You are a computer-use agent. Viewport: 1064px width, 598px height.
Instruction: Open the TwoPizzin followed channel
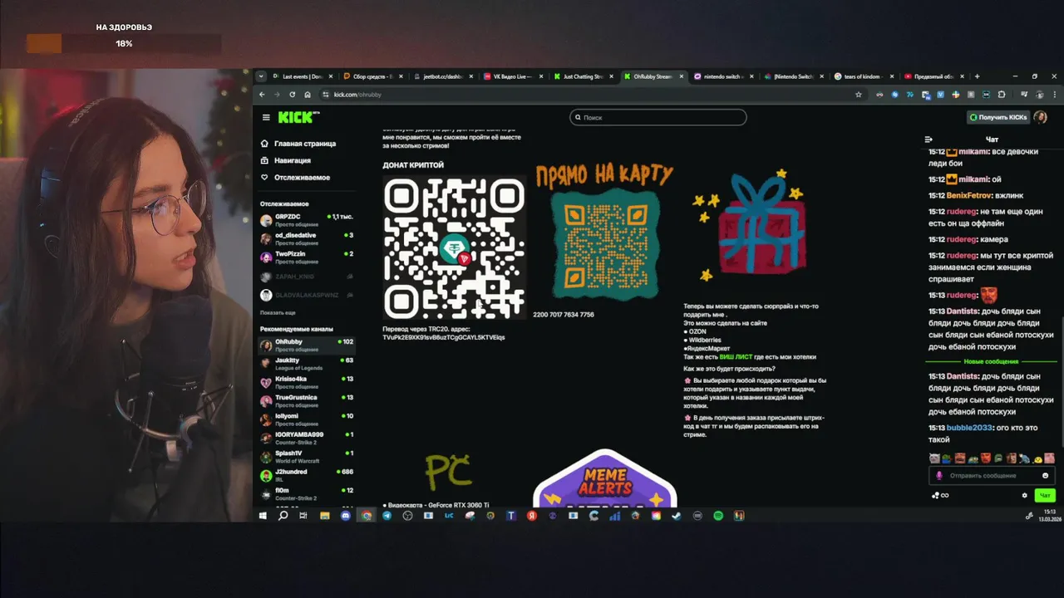click(x=306, y=257)
